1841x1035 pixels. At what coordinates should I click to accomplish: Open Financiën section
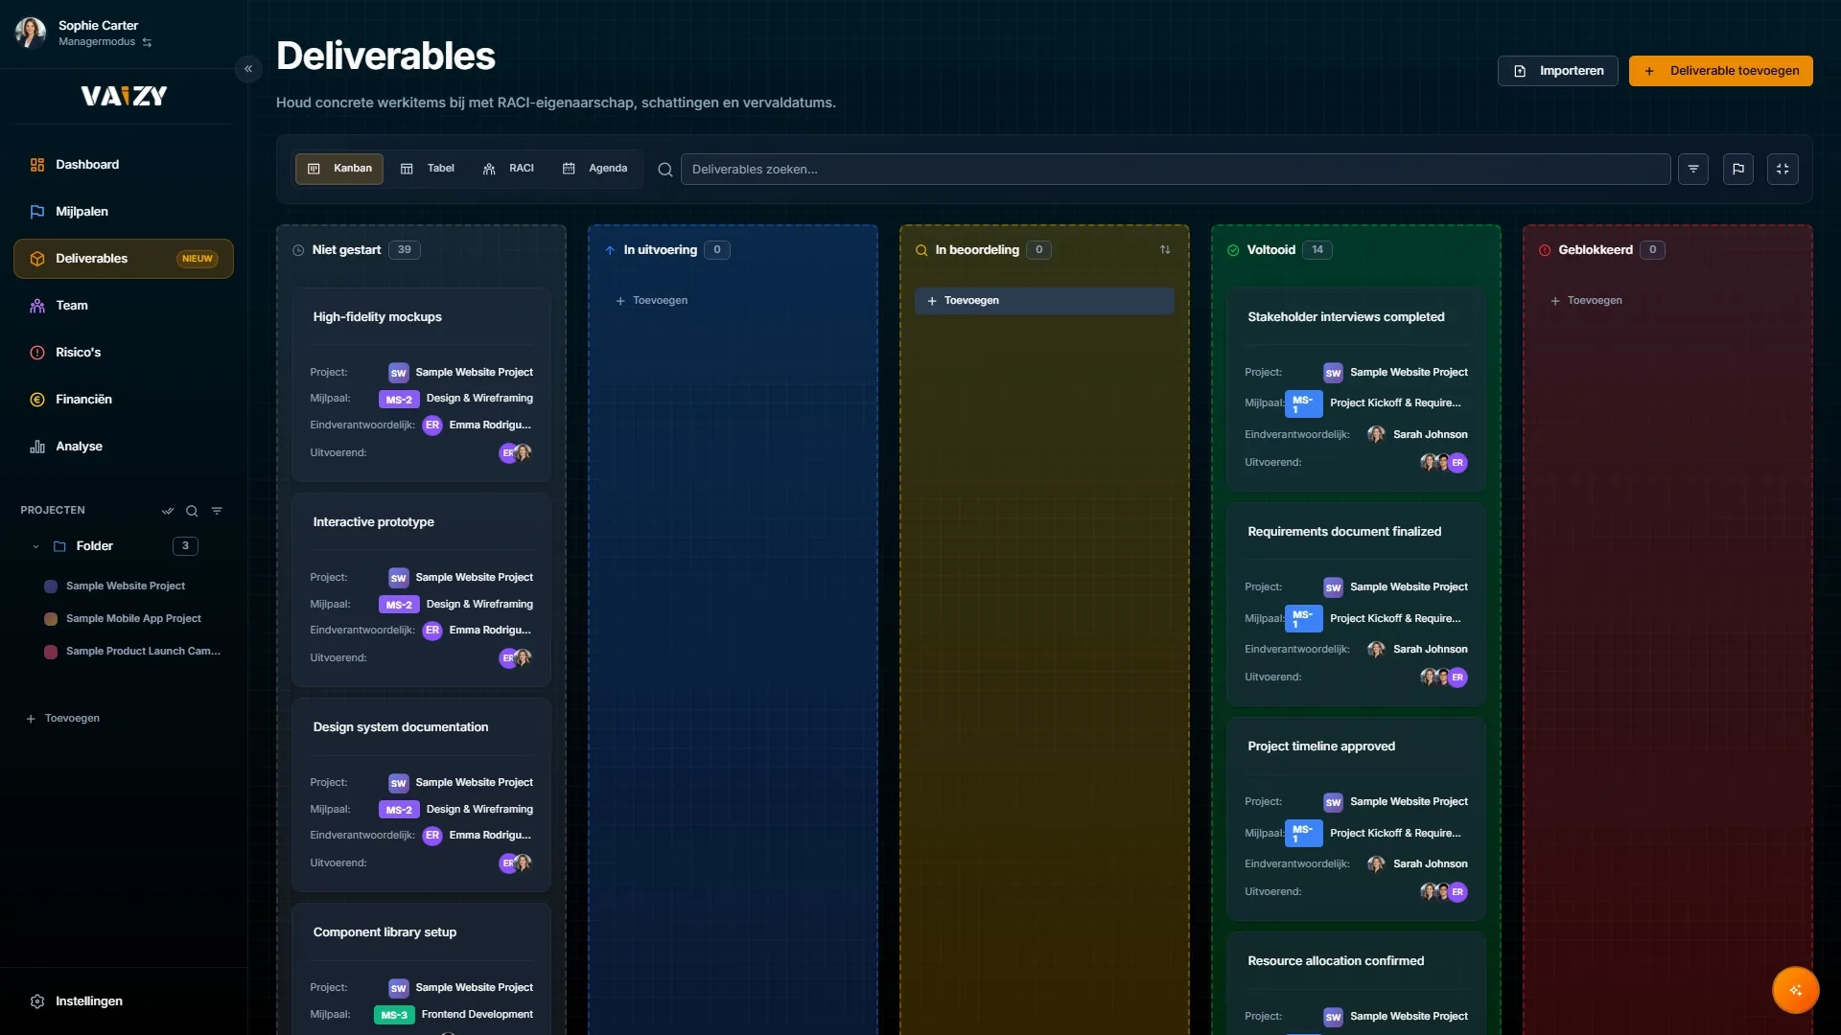click(124, 400)
